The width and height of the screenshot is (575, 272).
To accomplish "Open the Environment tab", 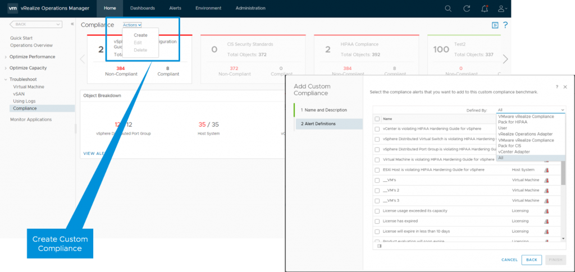I will tap(208, 8).
